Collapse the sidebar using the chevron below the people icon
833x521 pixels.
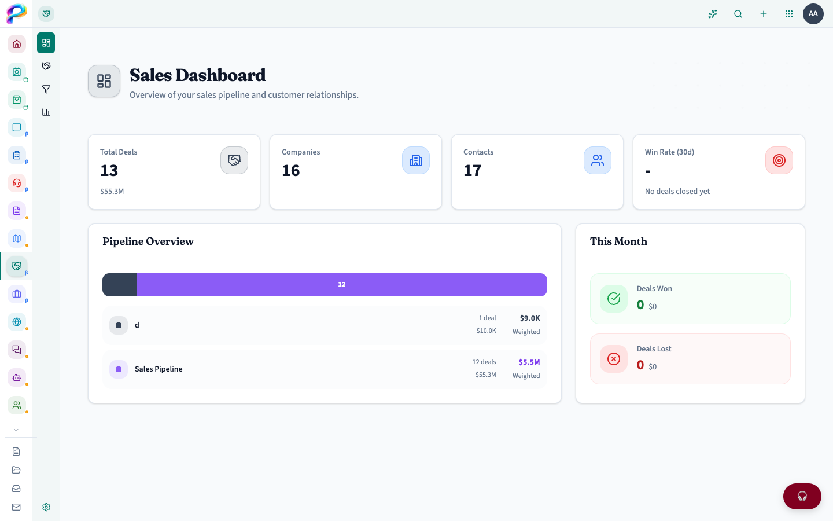click(17, 430)
